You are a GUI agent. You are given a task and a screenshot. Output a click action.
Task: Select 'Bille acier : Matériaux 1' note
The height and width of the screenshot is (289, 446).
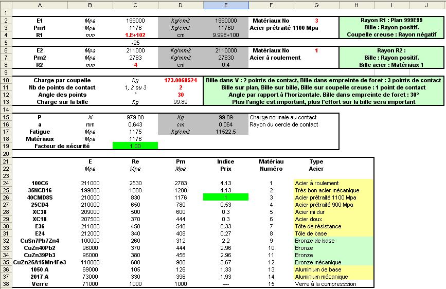tap(391, 65)
